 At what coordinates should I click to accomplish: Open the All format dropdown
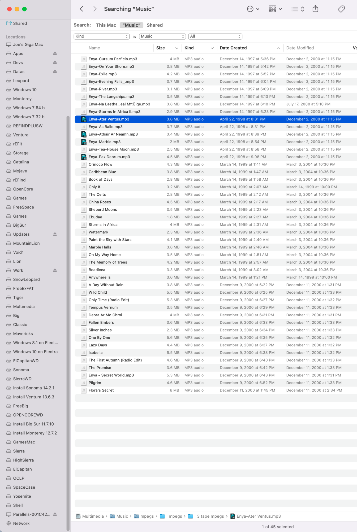(215, 36)
